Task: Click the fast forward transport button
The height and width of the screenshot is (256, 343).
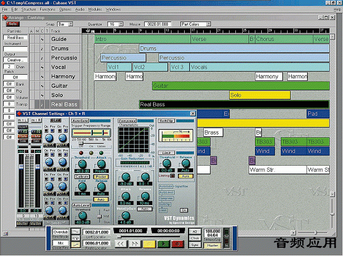Action: 135,244
